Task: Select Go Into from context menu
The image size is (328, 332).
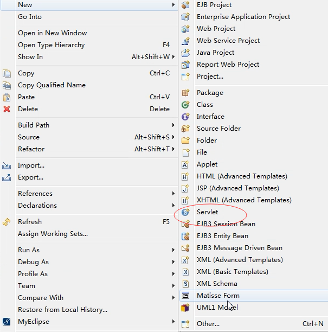Action: pos(30,17)
